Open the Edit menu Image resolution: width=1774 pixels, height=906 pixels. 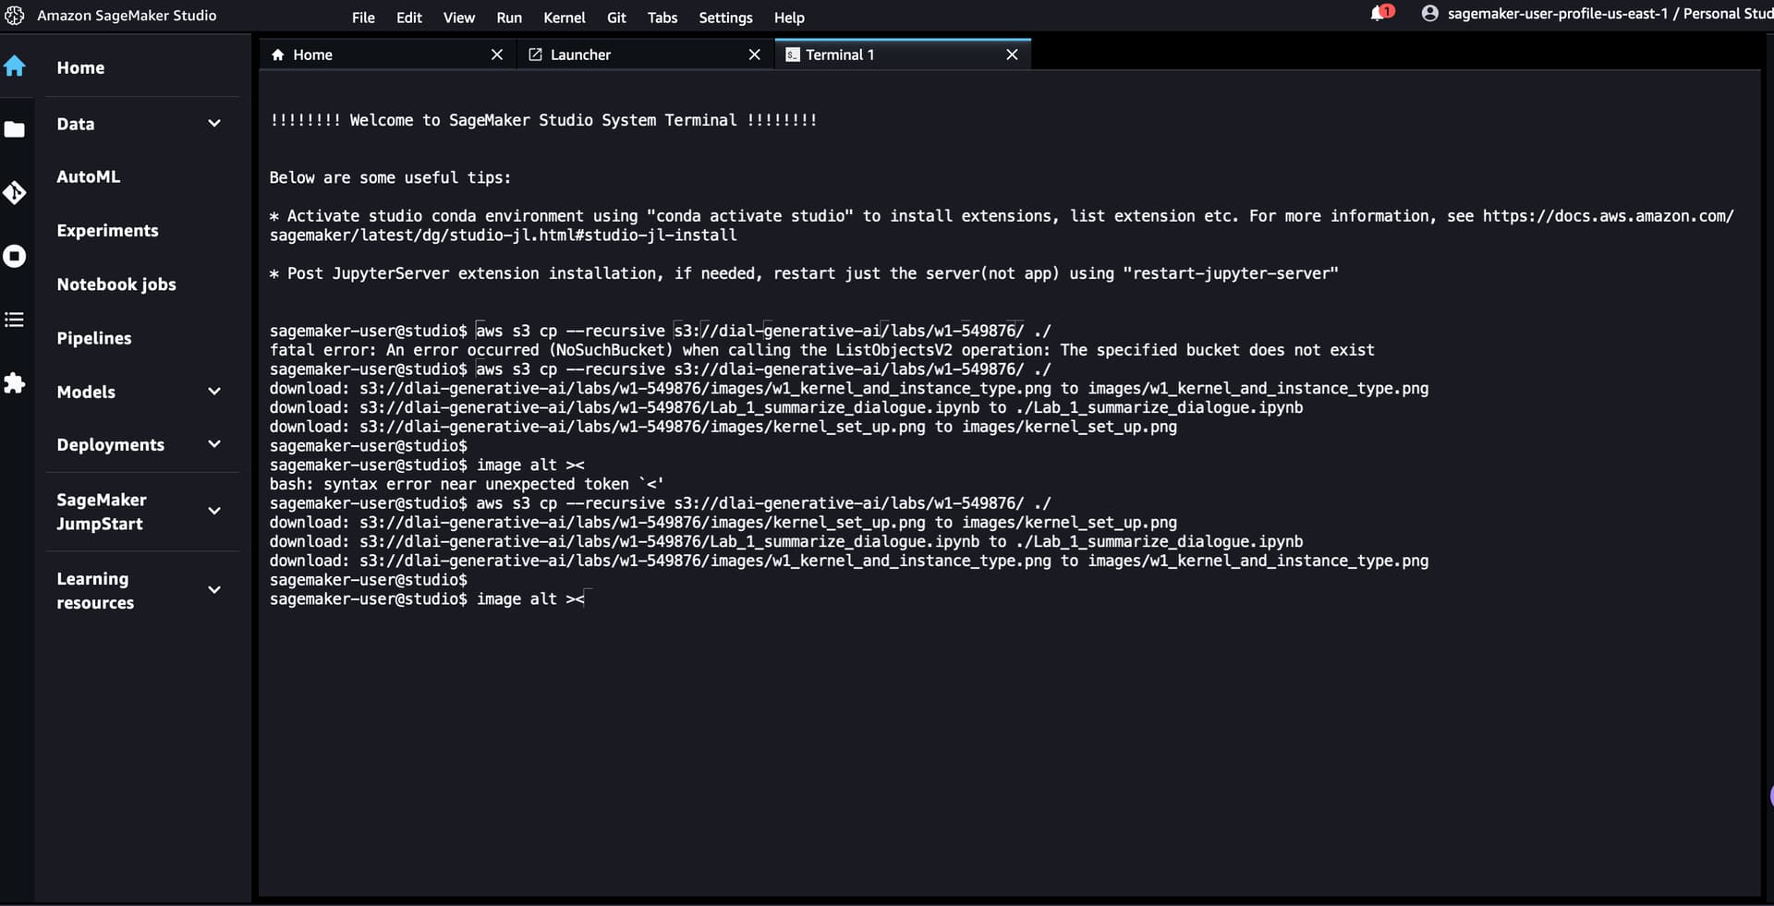tap(409, 18)
